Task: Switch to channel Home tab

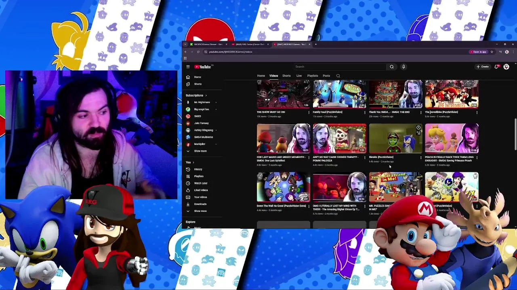Action: tap(261, 76)
